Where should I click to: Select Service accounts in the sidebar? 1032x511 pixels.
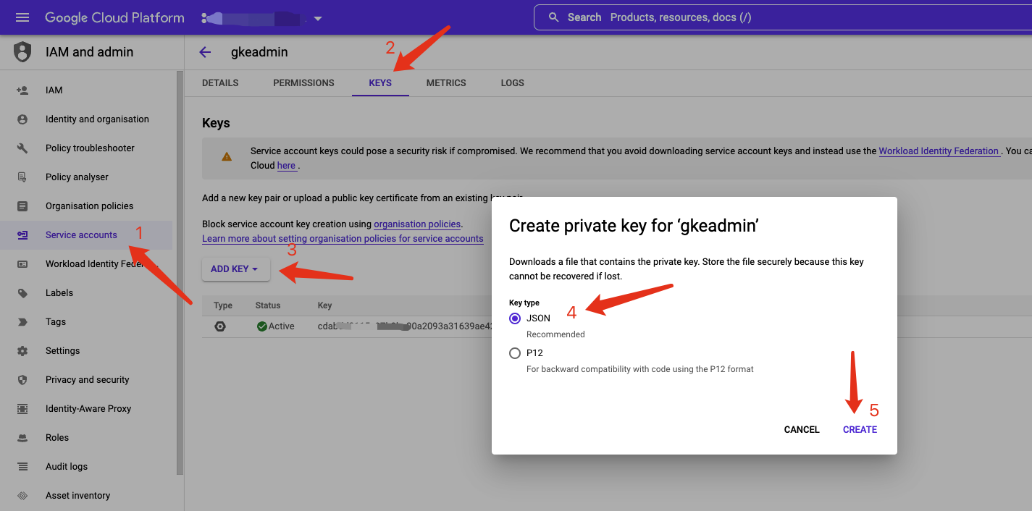pos(80,235)
